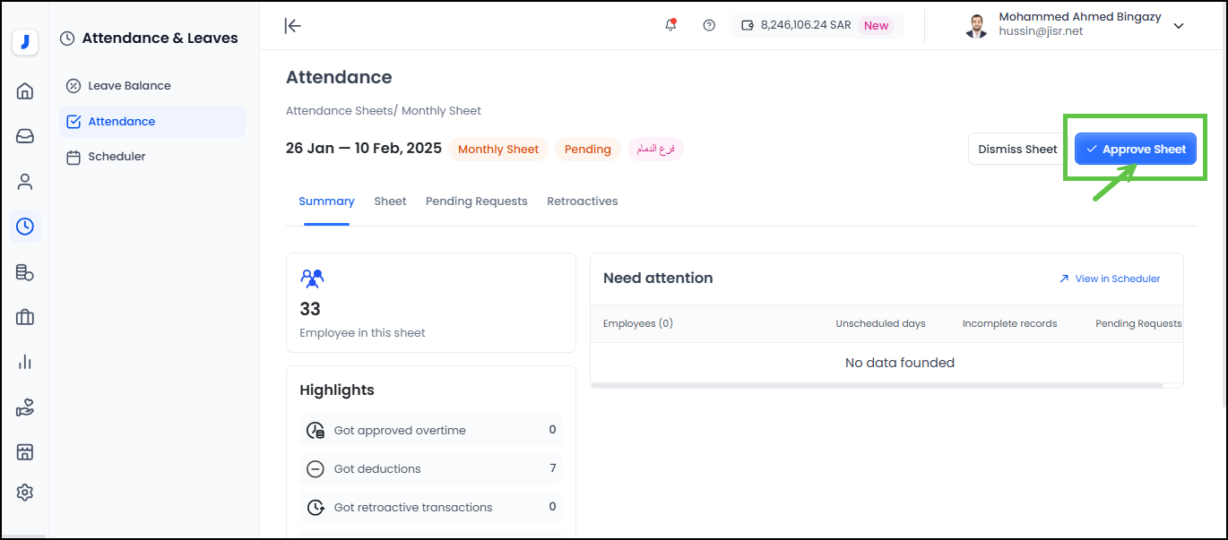Image resolution: width=1228 pixels, height=540 pixels.
Task: Click the Approve Sheet button
Action: click(x=1135, y=150)
